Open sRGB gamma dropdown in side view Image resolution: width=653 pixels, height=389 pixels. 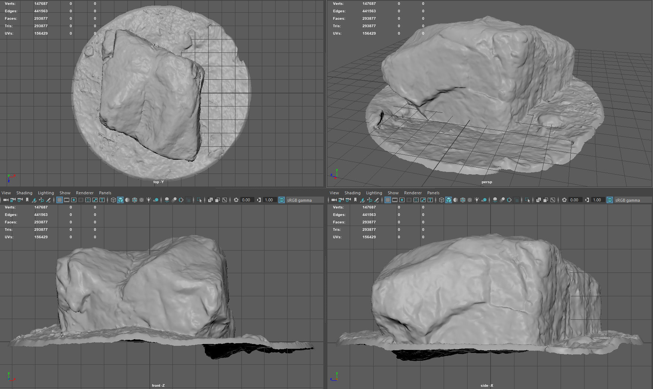coord(633,200)
